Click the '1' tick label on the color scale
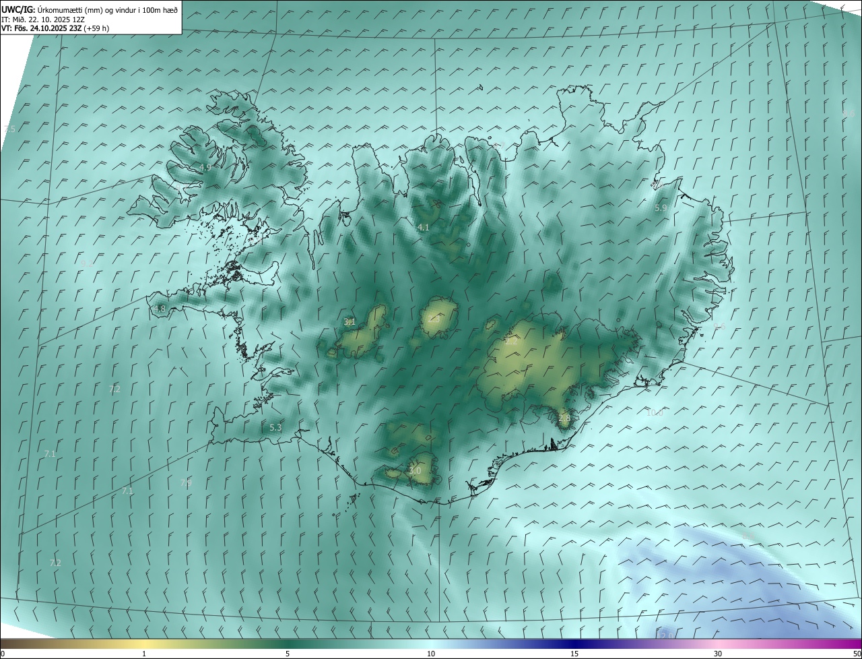This screenshot has height=659, width=862. [144, 654]
